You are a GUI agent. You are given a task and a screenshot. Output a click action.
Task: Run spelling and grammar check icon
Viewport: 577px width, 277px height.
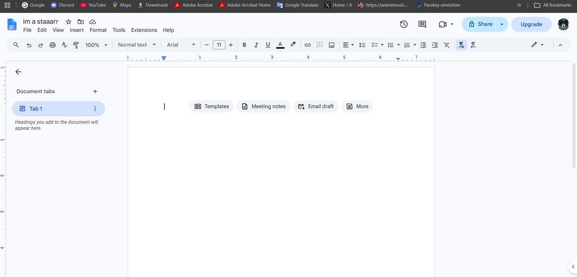(x=64, y=45)
